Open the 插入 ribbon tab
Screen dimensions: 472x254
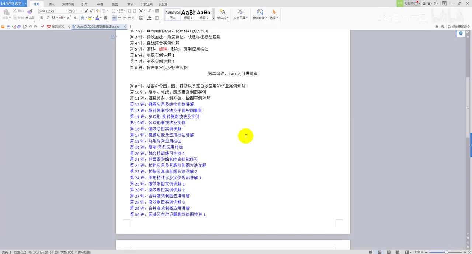52,4
